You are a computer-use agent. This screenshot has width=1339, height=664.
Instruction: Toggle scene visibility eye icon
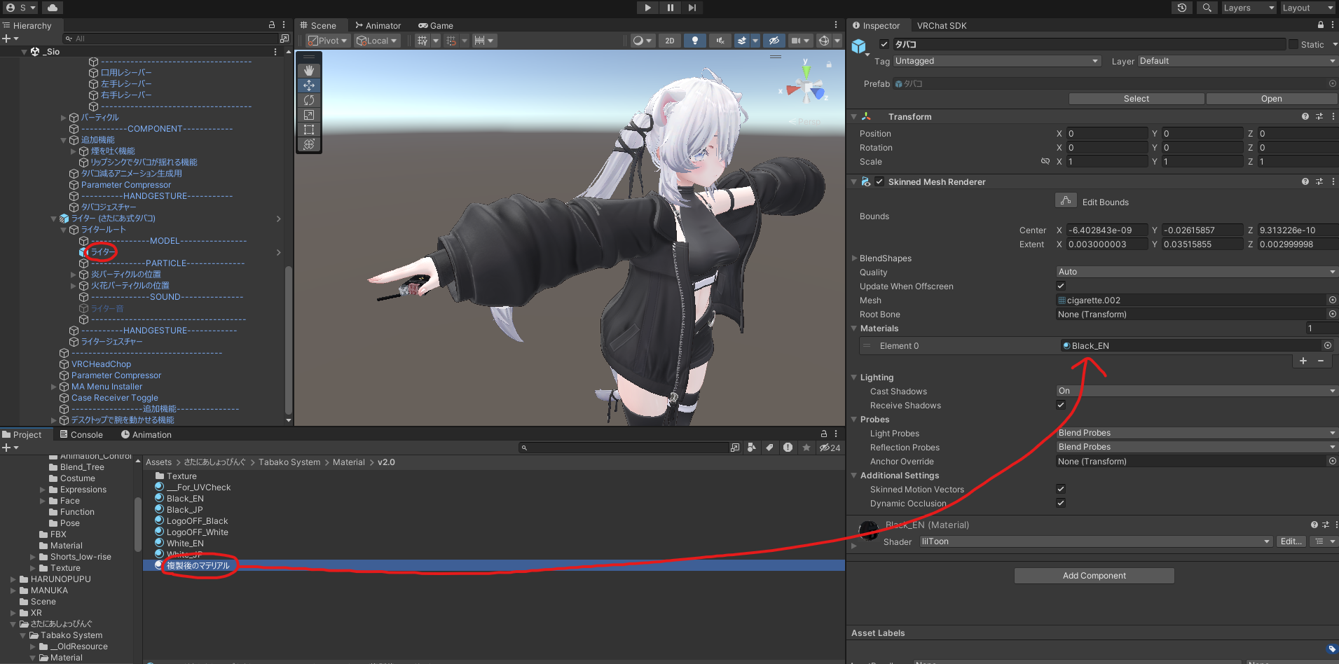point(774,41)
